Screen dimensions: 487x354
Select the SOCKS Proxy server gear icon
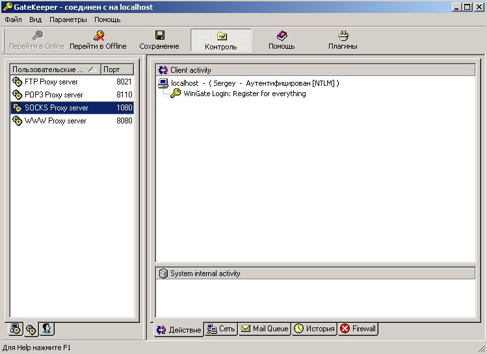pos(18,108)
